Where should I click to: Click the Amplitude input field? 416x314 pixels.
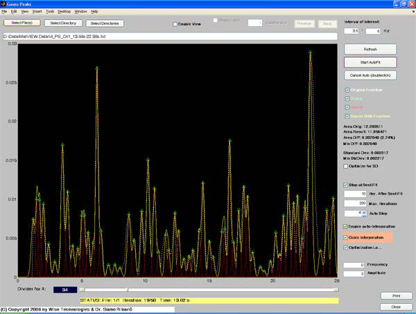[x=354, y=274]
